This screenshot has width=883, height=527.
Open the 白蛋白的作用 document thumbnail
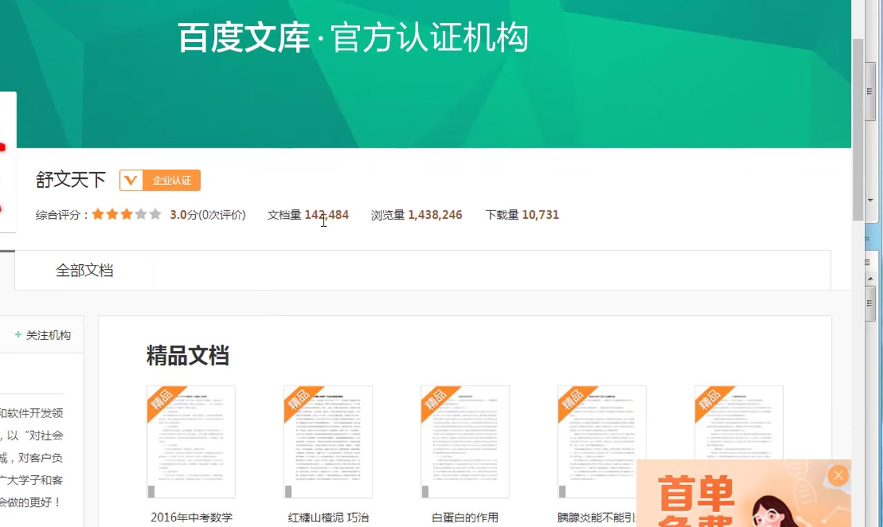465,442
